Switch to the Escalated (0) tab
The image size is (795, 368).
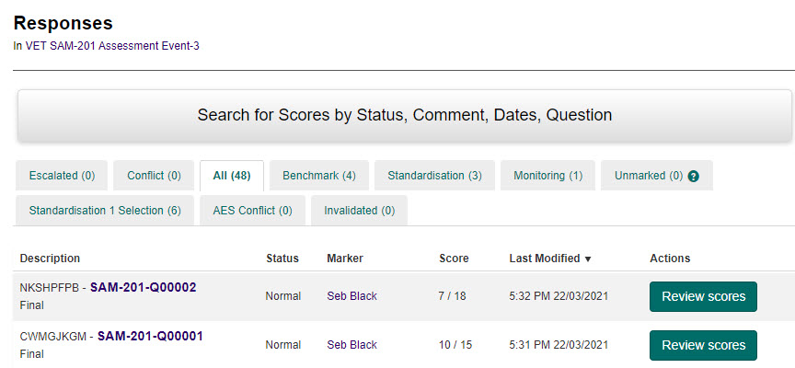click(x=62, y=176)
